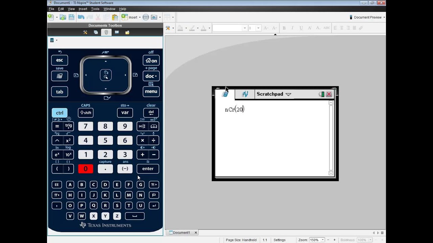This screenshot has height=243, width=433.
Task: Open the Page Sorter tab in Documents Toolbox
Action: (96, 32)
